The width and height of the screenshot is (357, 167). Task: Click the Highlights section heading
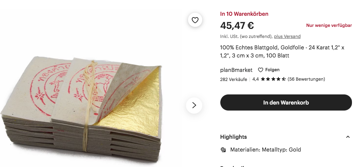point(233,137)
